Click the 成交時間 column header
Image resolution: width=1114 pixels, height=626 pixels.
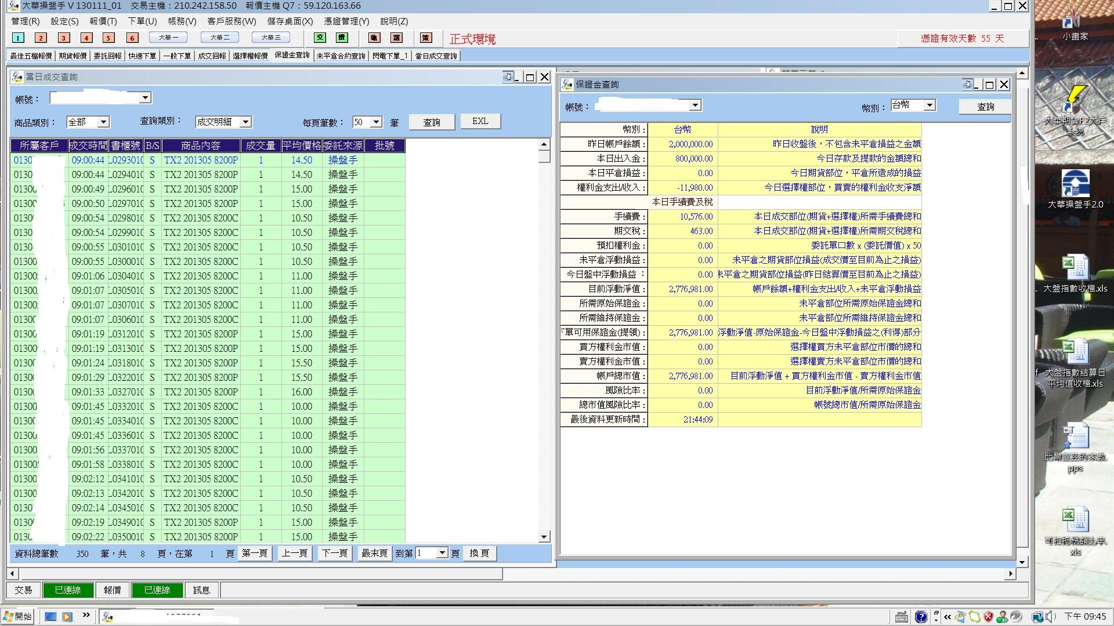(x=88, y=145)
